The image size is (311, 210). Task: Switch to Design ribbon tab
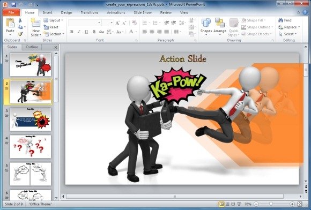tap(66, 12)
